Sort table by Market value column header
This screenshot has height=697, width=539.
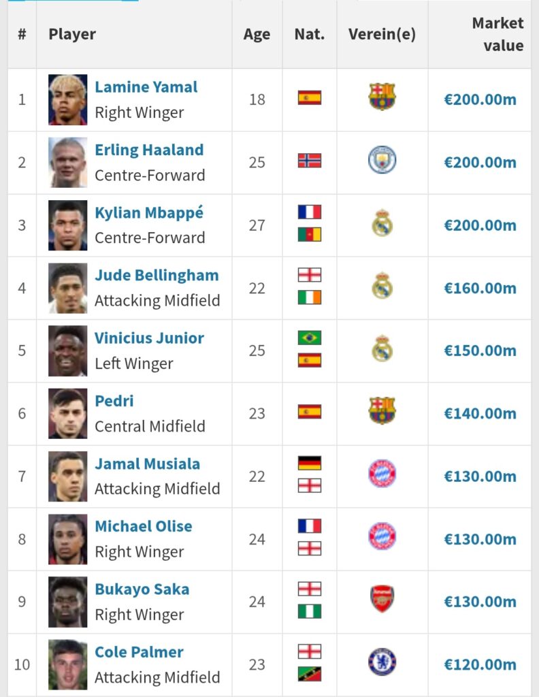[x=497, y=35]
